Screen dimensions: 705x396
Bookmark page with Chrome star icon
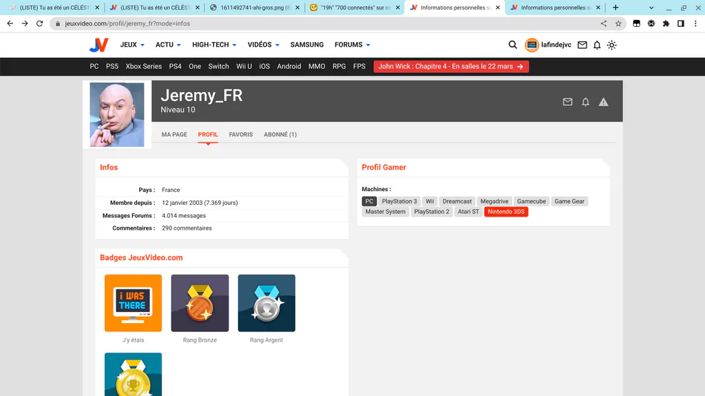(x=618, y=23)
